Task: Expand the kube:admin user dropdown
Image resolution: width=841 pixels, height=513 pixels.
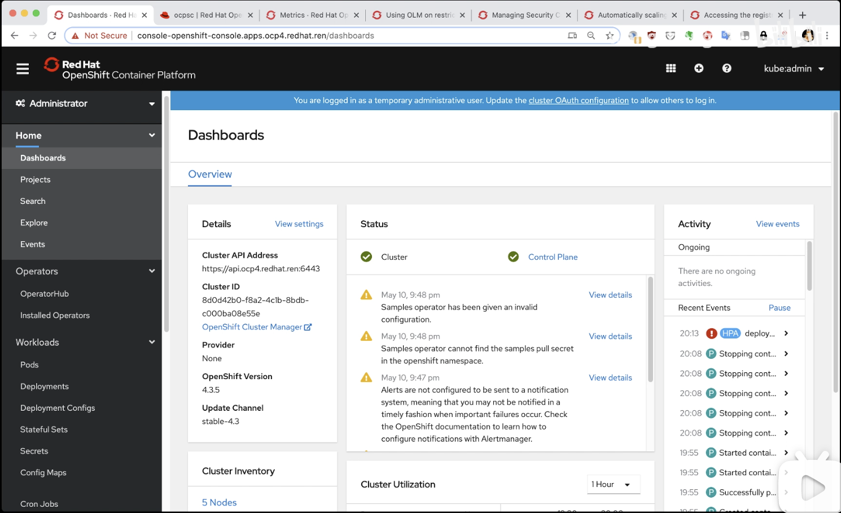Action: [x=794, y=68]
